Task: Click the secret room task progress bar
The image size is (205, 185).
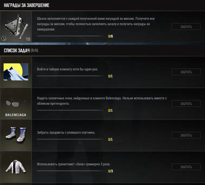Action: [71, 76]
